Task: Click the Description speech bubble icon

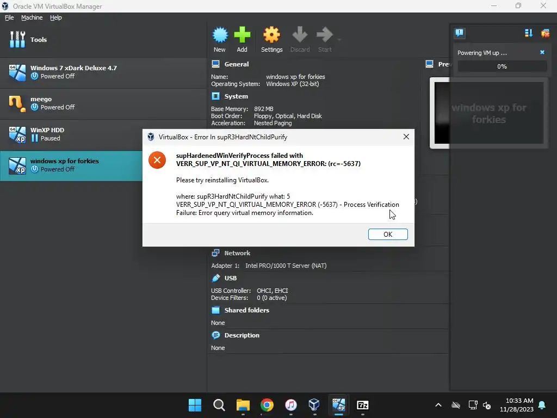Action: point(215,335)
